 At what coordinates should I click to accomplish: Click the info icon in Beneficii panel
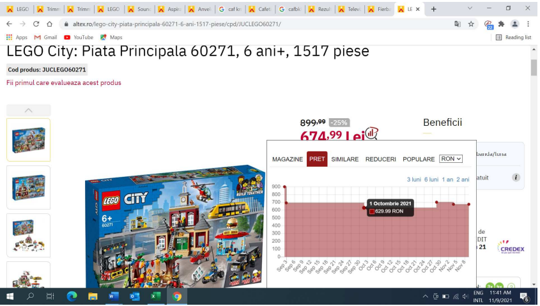(516, 178)
